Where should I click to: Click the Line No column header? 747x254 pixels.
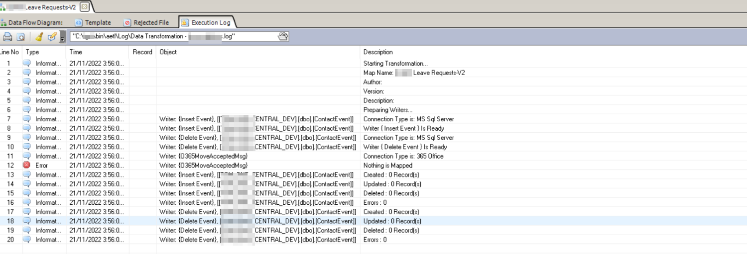[9, 52]
